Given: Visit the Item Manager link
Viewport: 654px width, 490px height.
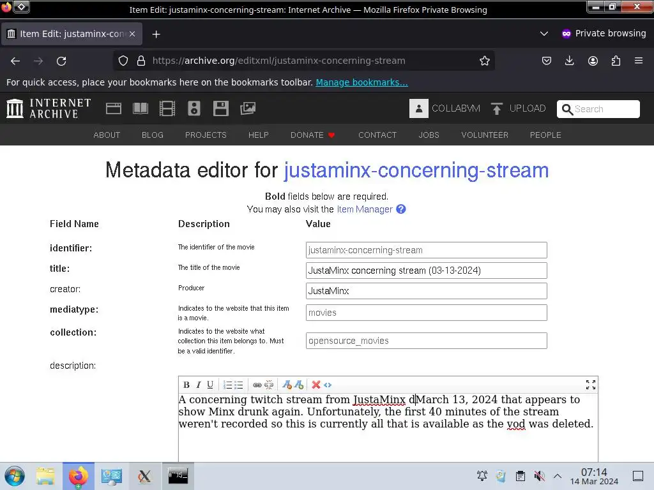Looking at the screenshot, I should point(365,209).
